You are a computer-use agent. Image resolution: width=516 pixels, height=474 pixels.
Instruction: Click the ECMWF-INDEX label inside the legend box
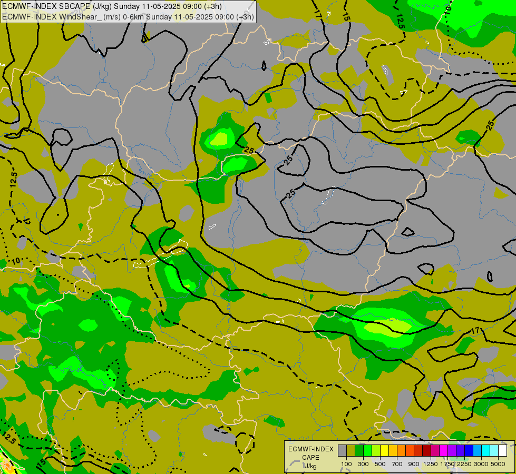tap(311, 449)
